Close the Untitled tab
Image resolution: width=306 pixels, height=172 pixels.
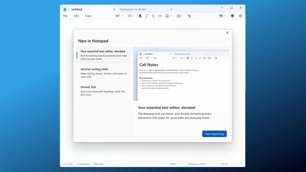click(x=114, y=9)
